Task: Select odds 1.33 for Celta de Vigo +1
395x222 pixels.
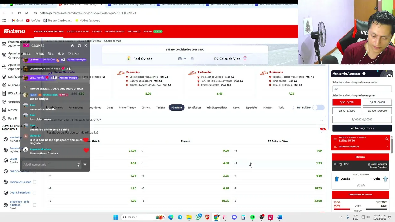Action: [319, 163]
